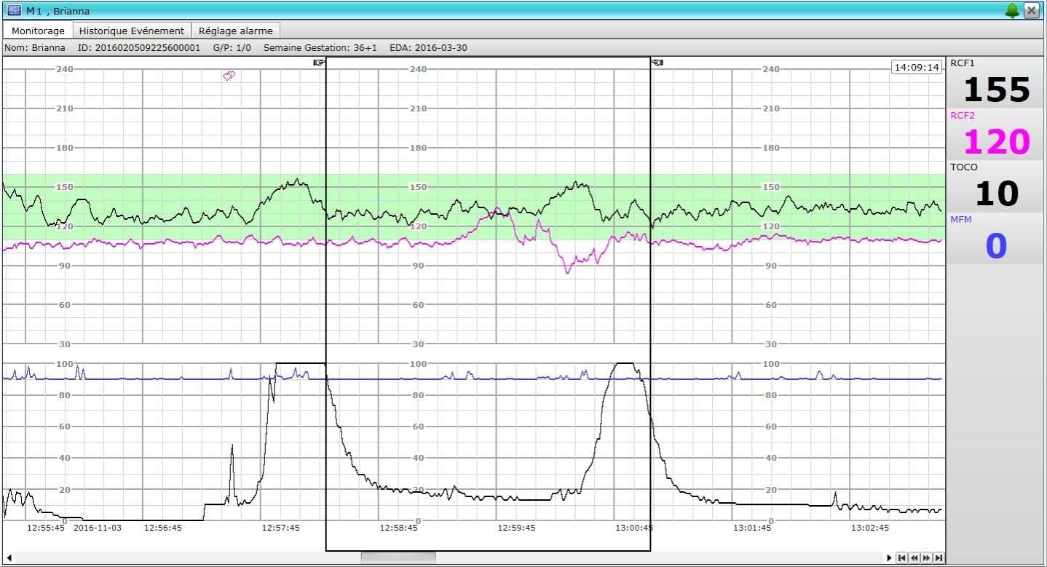Click the scrollbar right arrow
1047x567 pixels.
889,558
